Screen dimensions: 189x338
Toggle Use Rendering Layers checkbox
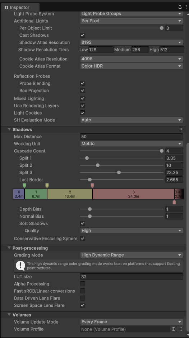pyautogui.click(x=83, y=106)
